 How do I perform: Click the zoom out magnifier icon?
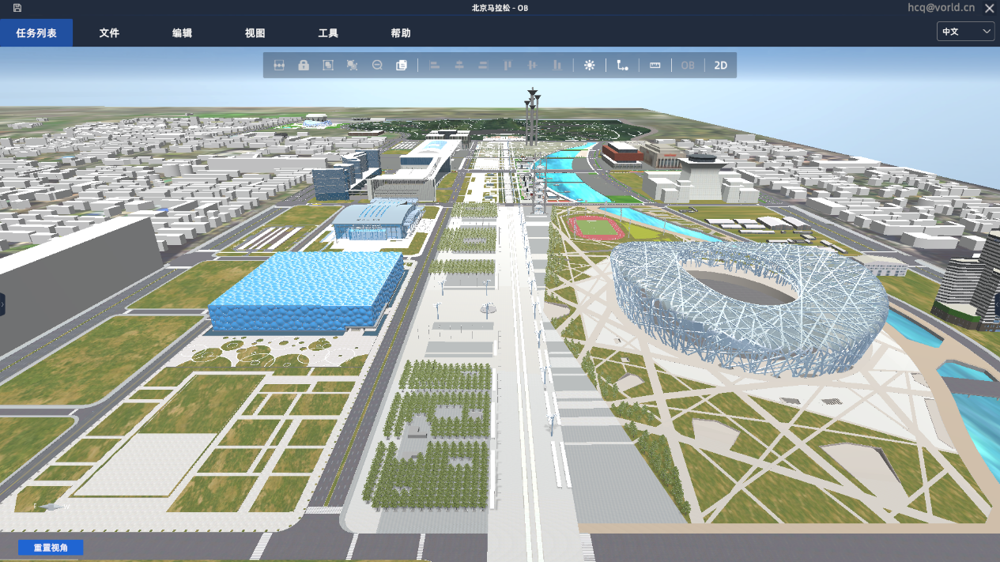[x=377, y=66]
